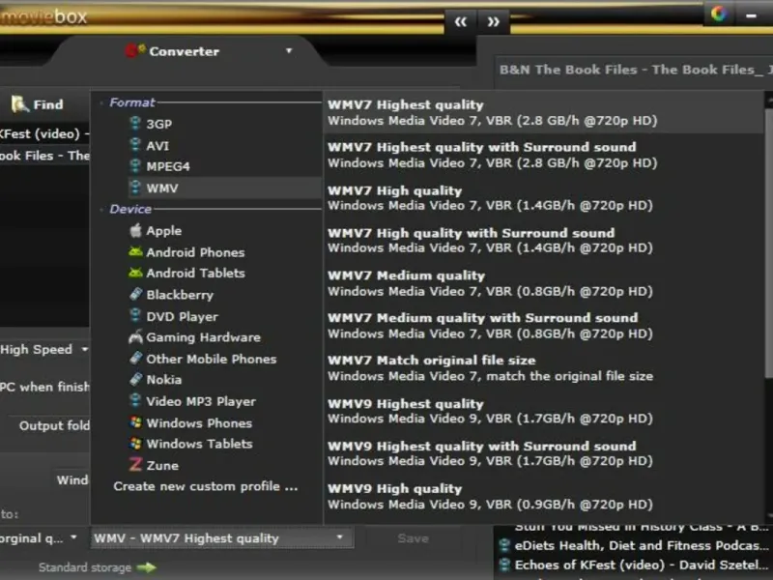Click the Blackberry phone icon

[135, 294]
